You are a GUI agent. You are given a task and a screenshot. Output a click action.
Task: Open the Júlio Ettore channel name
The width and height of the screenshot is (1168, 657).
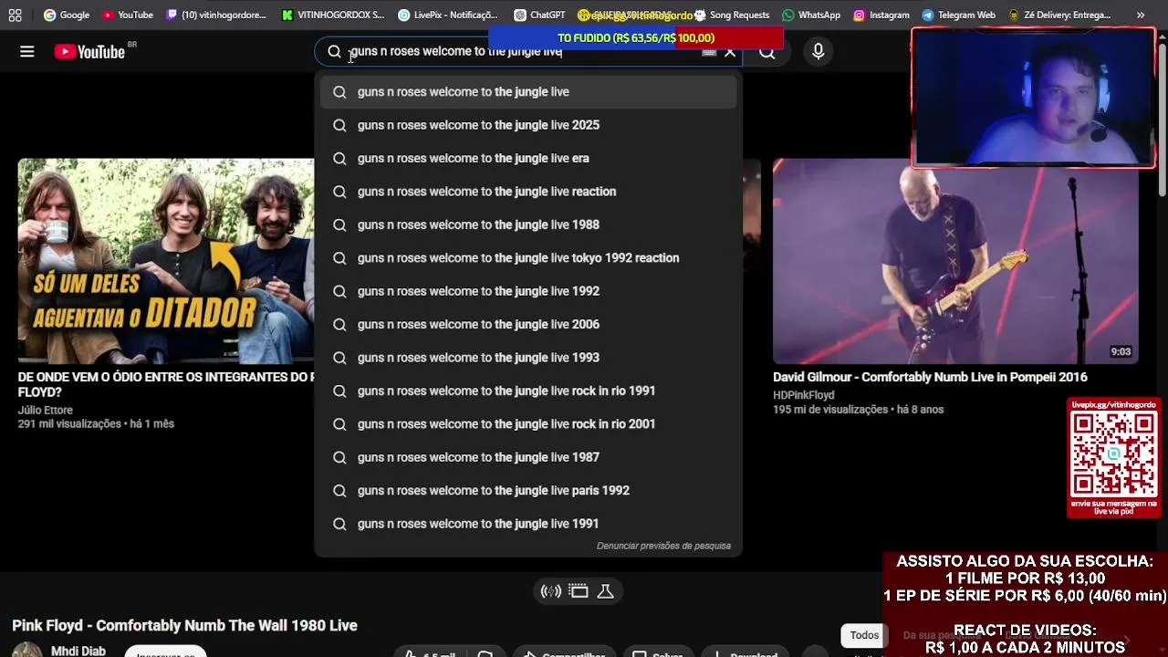(46, 410)
